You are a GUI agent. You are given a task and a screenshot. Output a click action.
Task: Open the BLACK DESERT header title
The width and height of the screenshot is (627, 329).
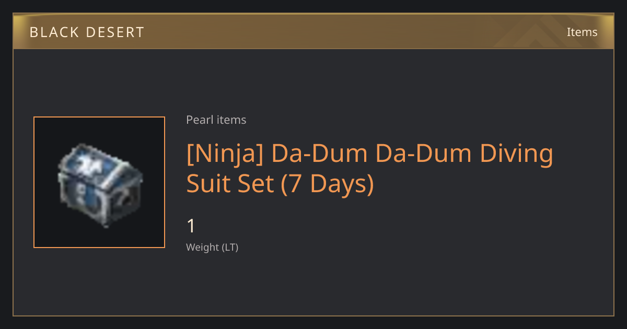pyautogui.click(x=87, y=32)
